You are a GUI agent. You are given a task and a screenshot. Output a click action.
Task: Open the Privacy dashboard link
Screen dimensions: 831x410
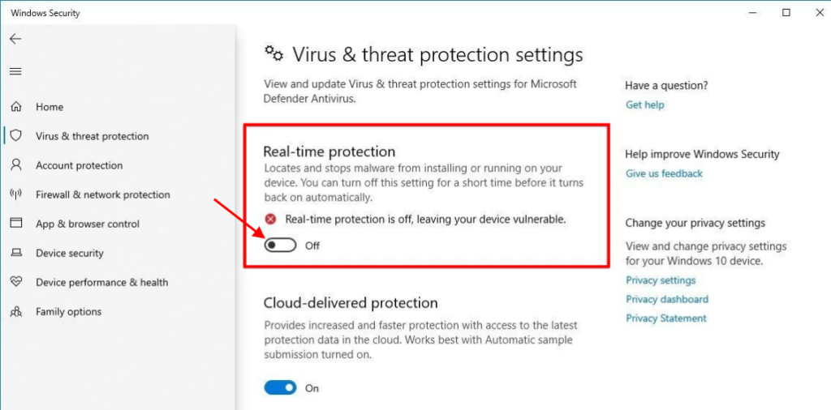(667, 299)
